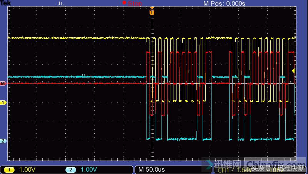Viewport: 308px width, 174px height.
Task: Click the channel 1 badge in bottom bar
Action: (9, 169)
